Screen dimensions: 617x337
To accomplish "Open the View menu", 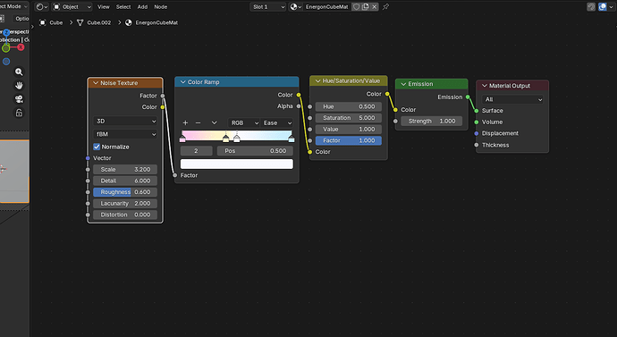I will pos(104,6).
